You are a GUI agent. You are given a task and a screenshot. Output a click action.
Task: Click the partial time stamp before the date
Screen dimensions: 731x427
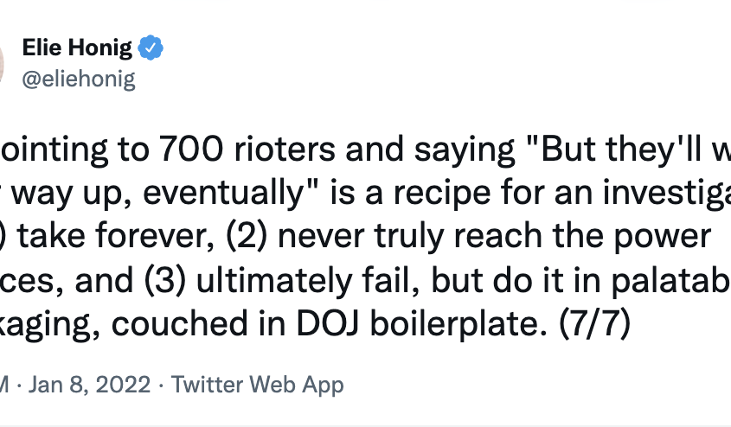pos(4,385)
